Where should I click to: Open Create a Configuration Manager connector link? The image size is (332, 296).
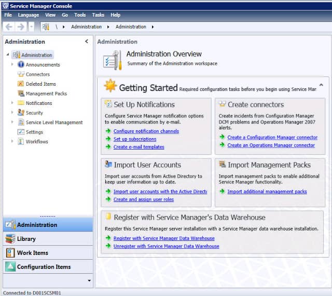pos(272,138)
